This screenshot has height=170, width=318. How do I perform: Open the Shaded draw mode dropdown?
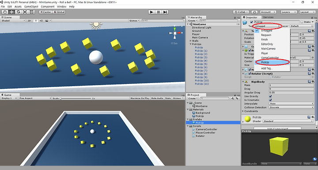[13, 20]
